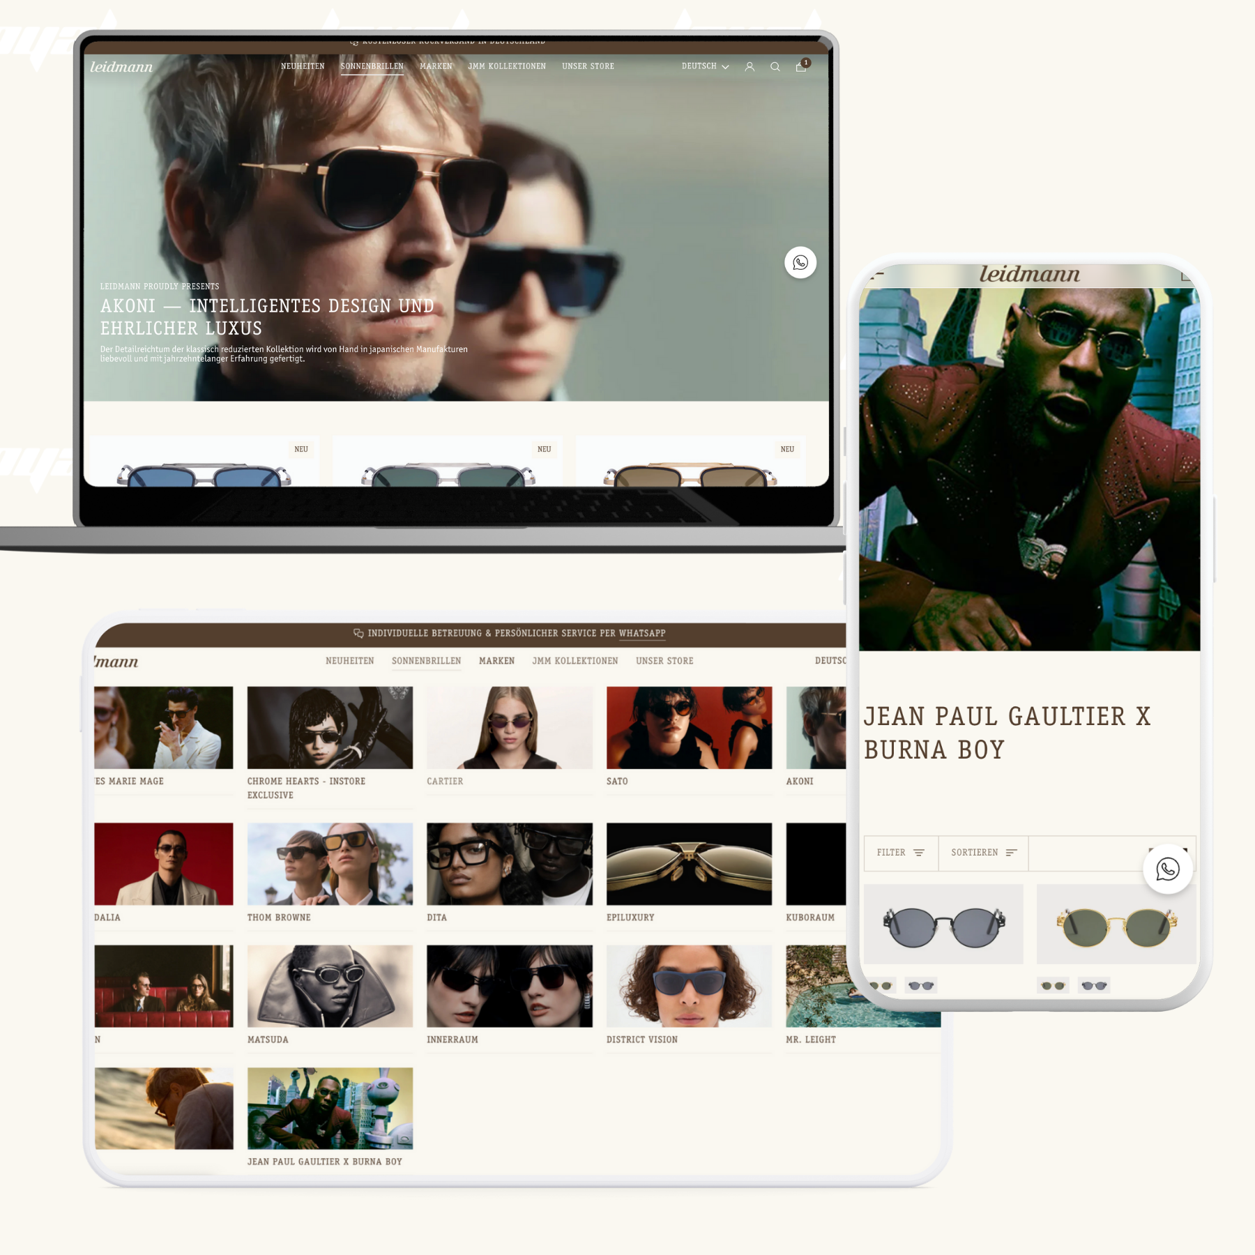Open the black round sunglasses product on phone
This screenshot has width=1255, height=1255.
click(x=943, y=925)
